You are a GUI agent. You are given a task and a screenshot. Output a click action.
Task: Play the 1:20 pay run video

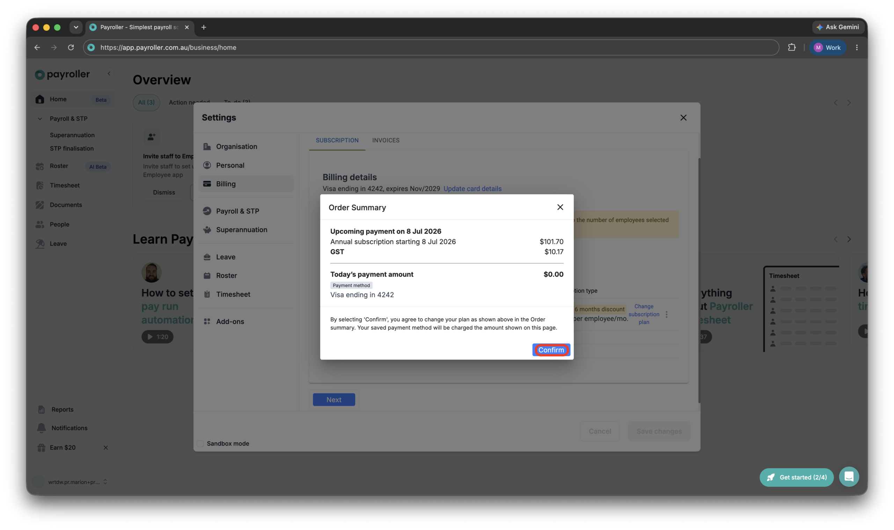tap(157, 336)
